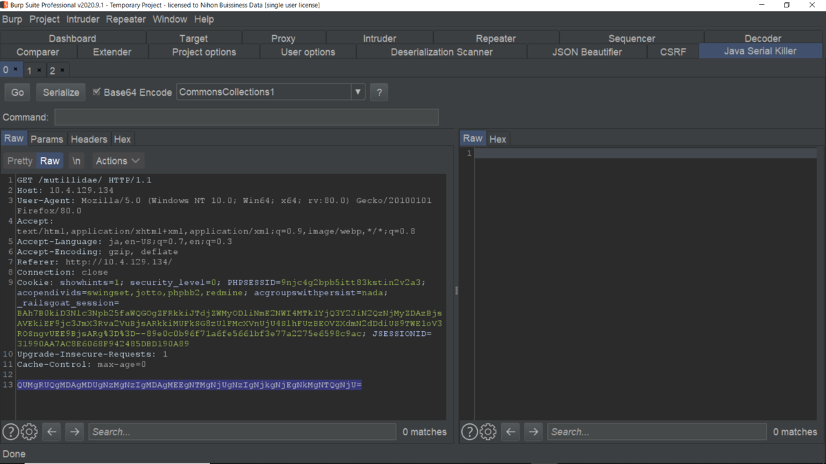This screenshot has width=826, height=464.
Task: Switch request panel to Headers tab
Action: click(89, 139)
